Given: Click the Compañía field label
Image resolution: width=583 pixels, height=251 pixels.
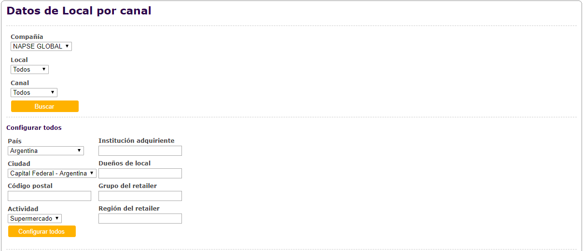Looking at the screenshot, I should point(27,37).
